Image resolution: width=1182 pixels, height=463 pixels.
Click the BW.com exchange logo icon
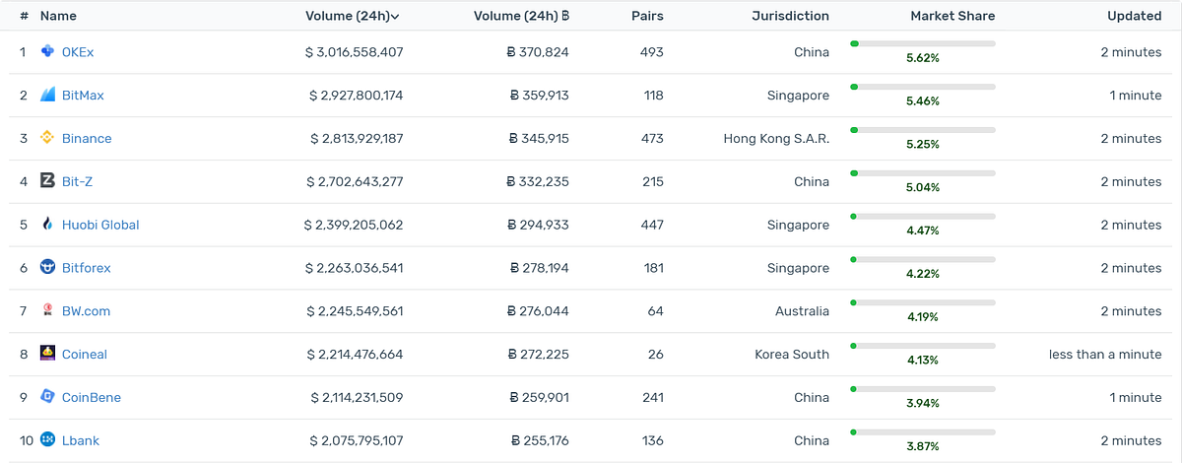(x=47, y=310)
